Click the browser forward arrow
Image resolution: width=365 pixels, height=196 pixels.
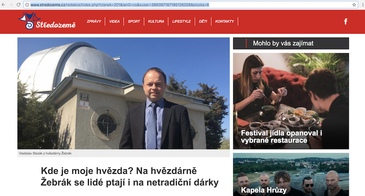(x=11, y=5)
